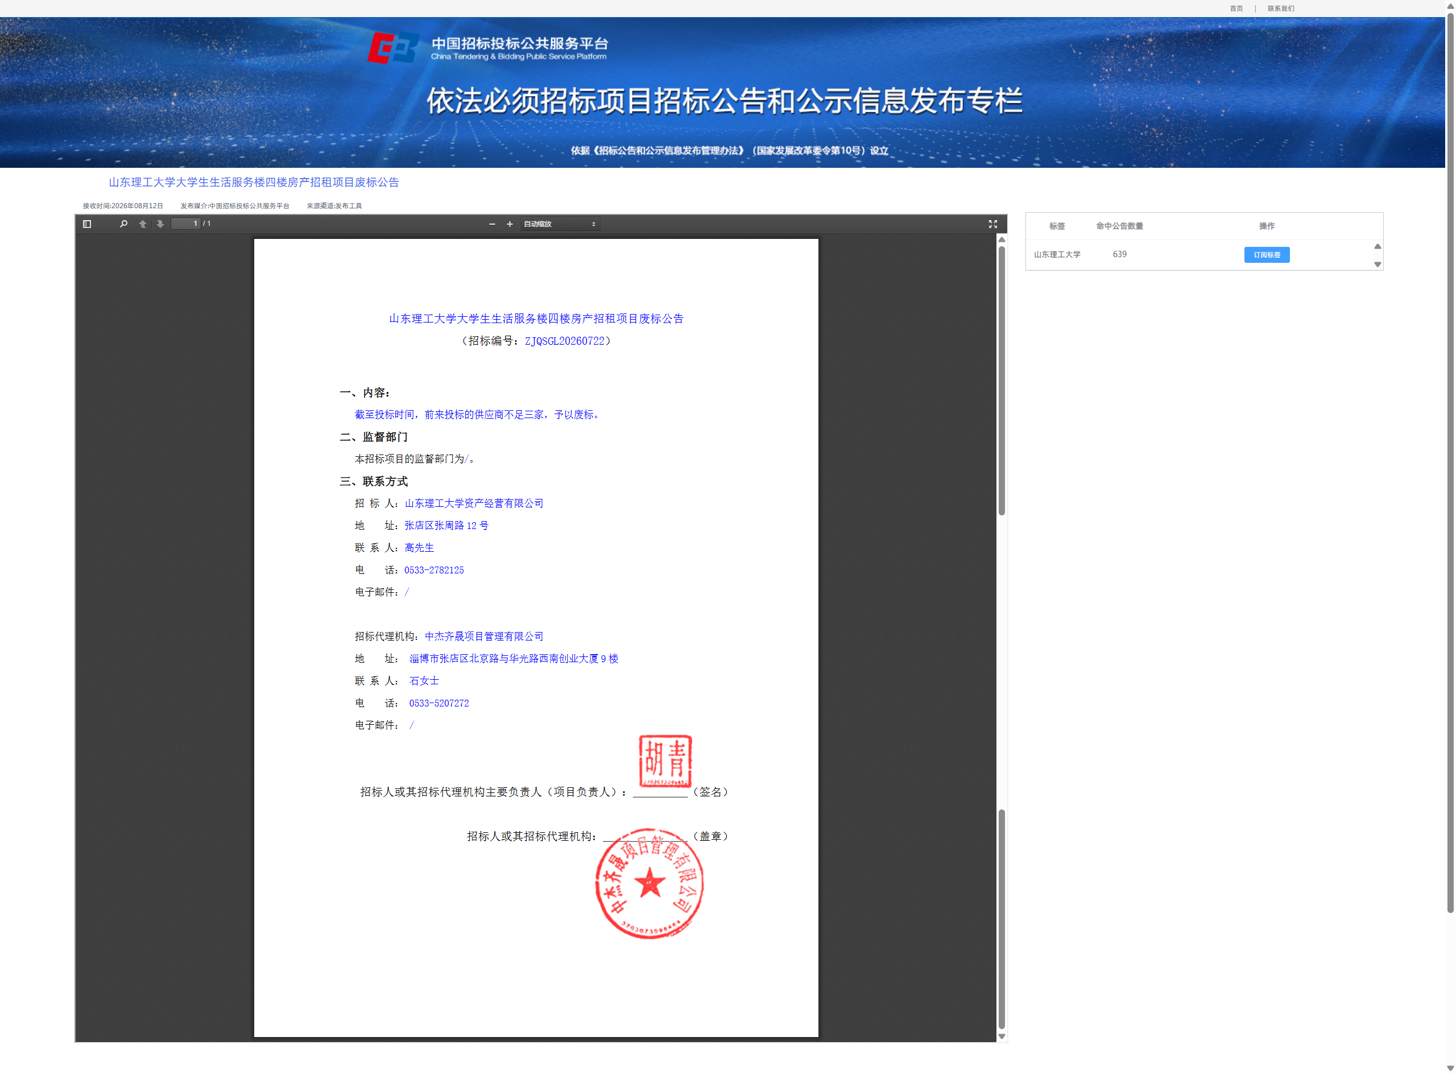This screenshot has width=1456, height=1074.
Task: Click the 山东理工大学 tag cell
Action: point(1057,255)
